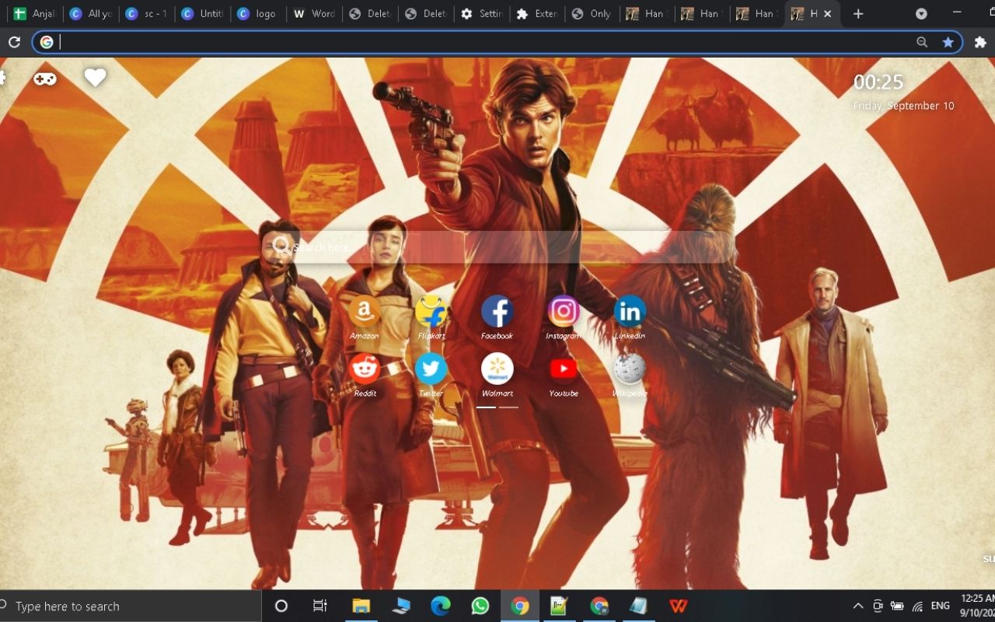995x622 pixels.
Task: Open the tab search dropdown arrow
Action: tap(921, 14)
